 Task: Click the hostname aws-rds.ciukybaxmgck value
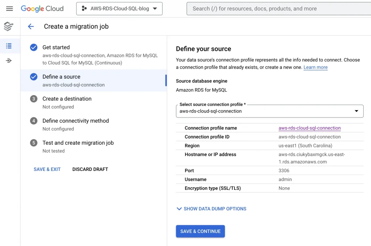pos(312,158)
